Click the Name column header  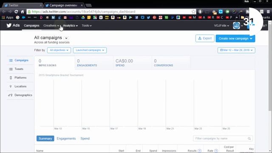(40, 151)
